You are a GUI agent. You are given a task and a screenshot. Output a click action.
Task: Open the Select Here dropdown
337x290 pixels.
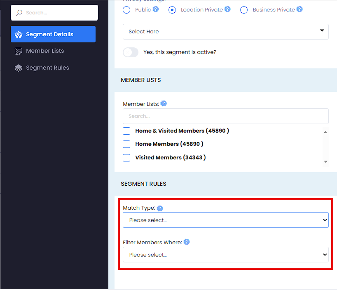pos(226,32)
